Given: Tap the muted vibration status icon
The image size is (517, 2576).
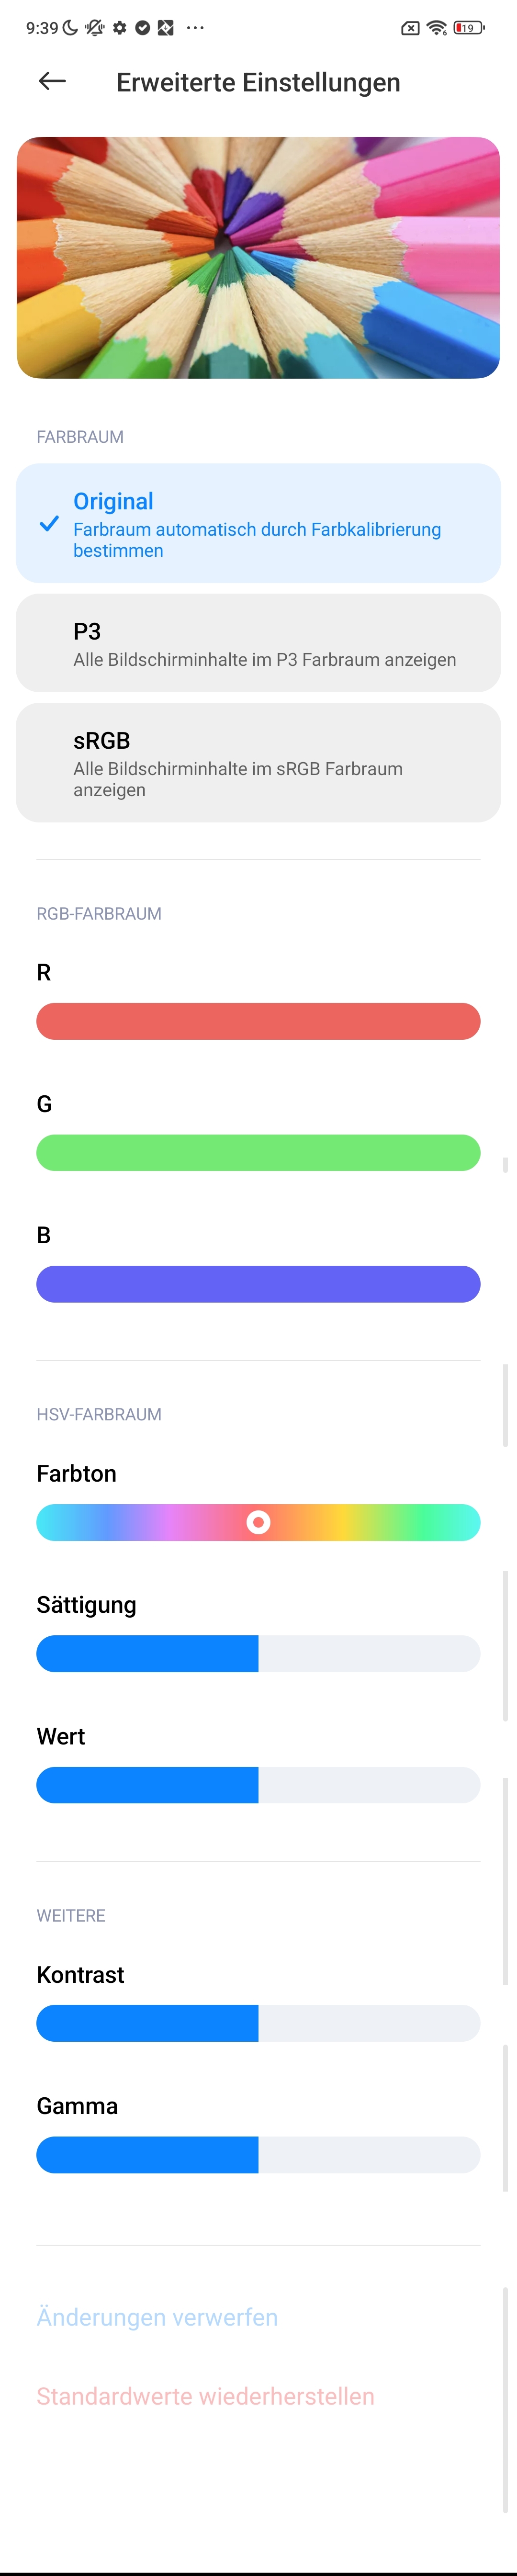Looking at the screenshot, I should click(95, 28).
